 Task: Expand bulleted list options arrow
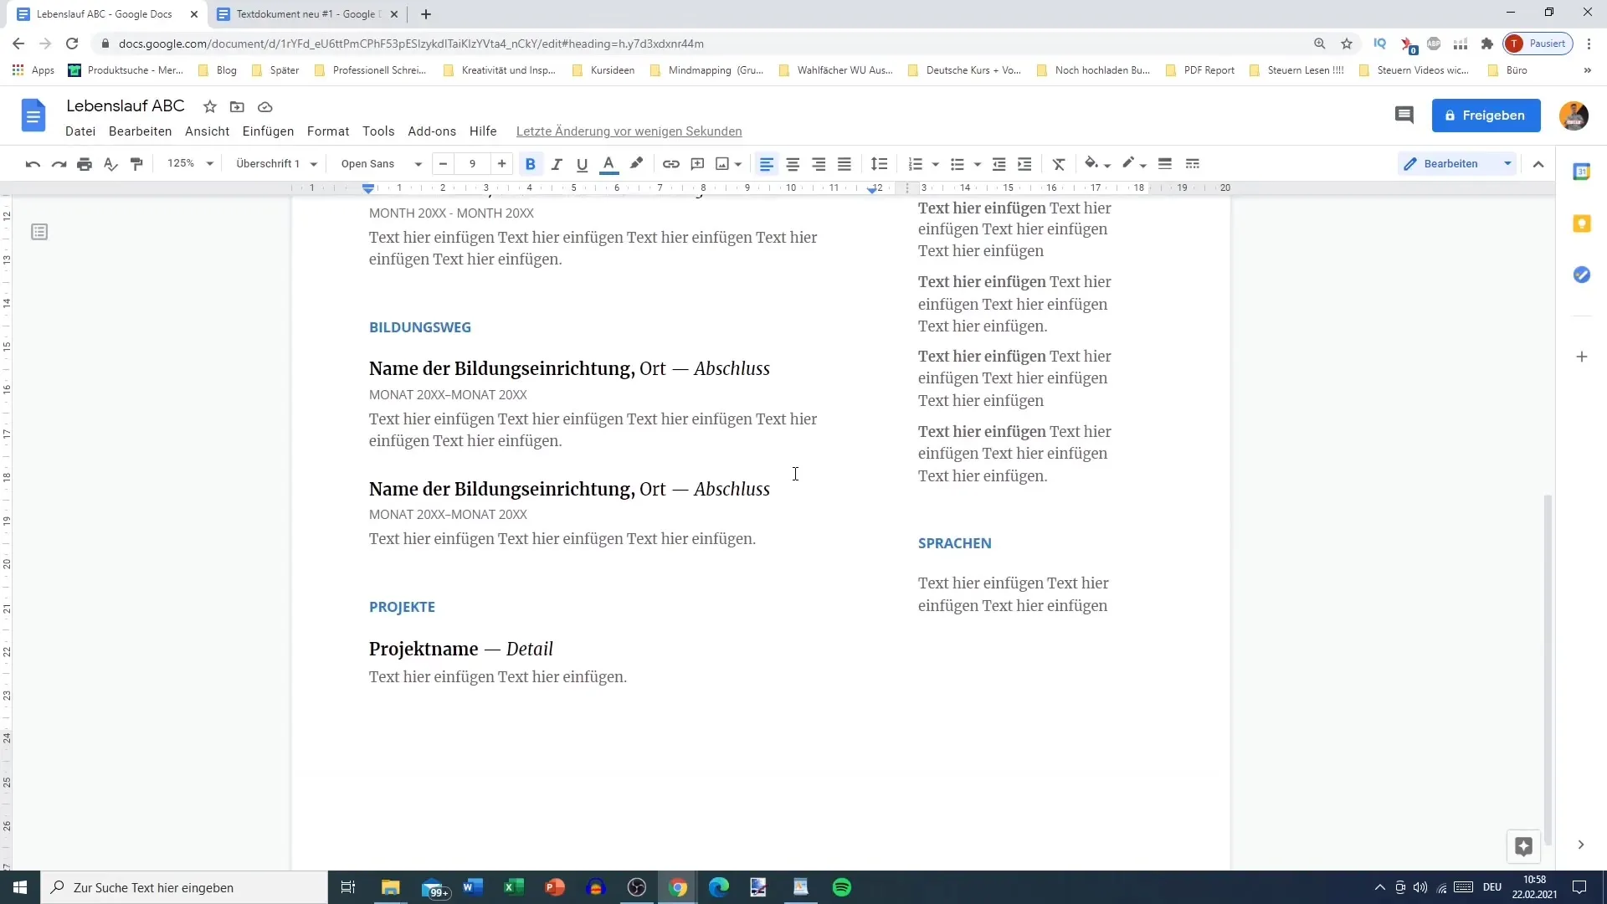978,164
